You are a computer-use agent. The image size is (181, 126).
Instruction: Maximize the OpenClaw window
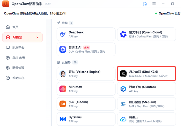173,4
